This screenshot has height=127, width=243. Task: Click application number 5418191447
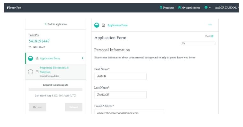39,41
